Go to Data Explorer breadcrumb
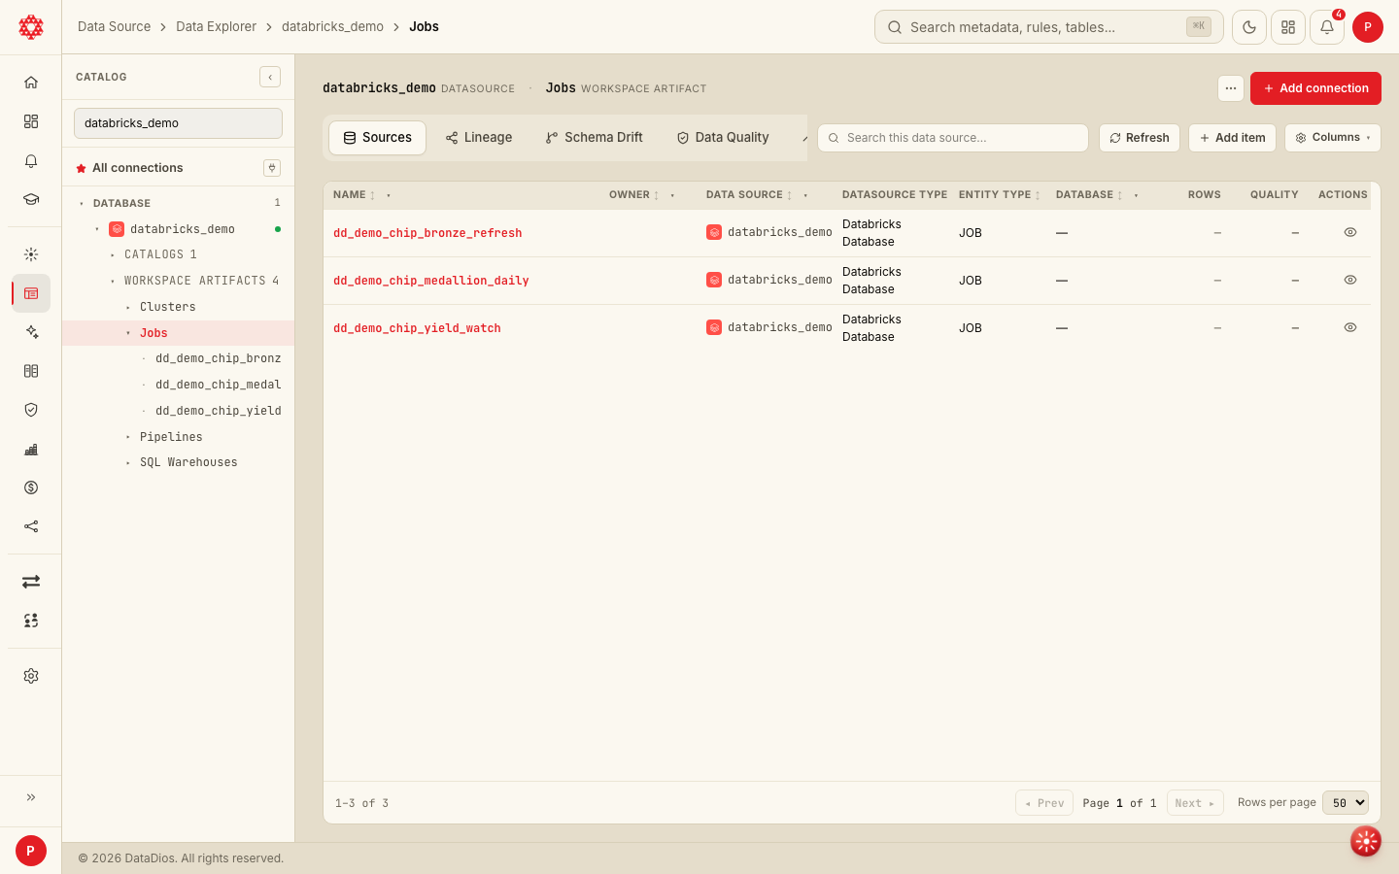This screenshot has width=1399, height=874. 216,27
